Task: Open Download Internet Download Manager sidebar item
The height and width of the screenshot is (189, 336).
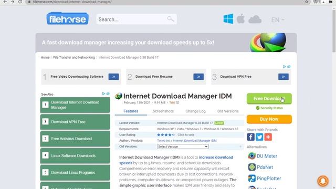Action: point(75,105)
